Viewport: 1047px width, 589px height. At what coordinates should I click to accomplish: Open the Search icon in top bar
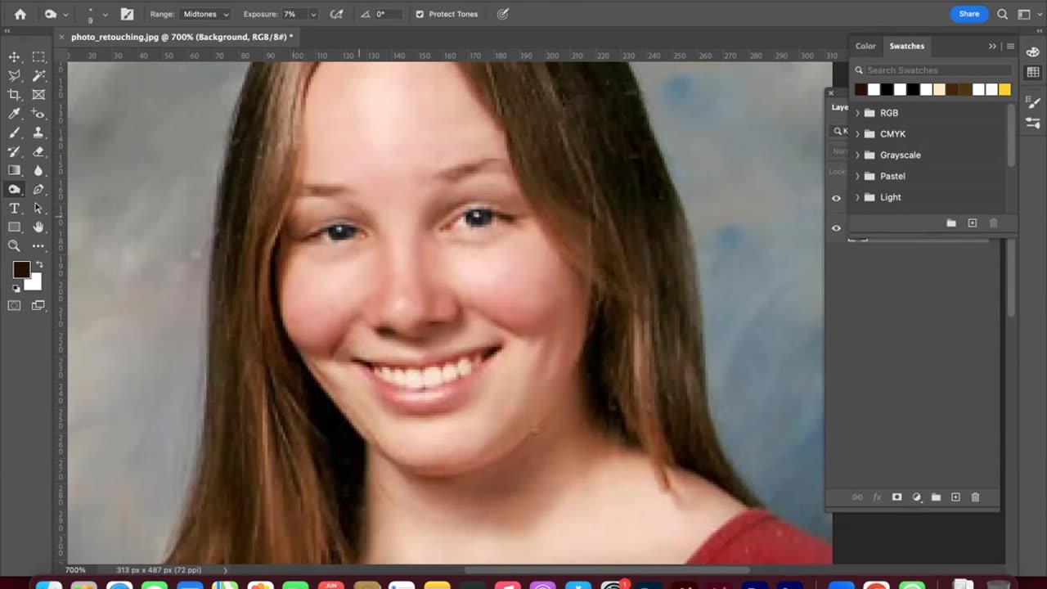pos(1002,14)
